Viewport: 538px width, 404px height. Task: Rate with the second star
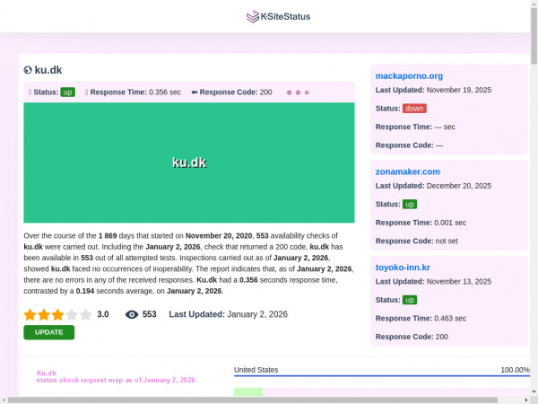44,314
